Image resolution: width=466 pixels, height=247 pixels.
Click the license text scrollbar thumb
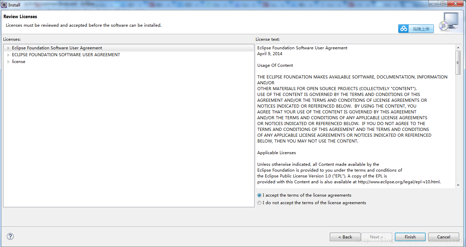[458, 62]
